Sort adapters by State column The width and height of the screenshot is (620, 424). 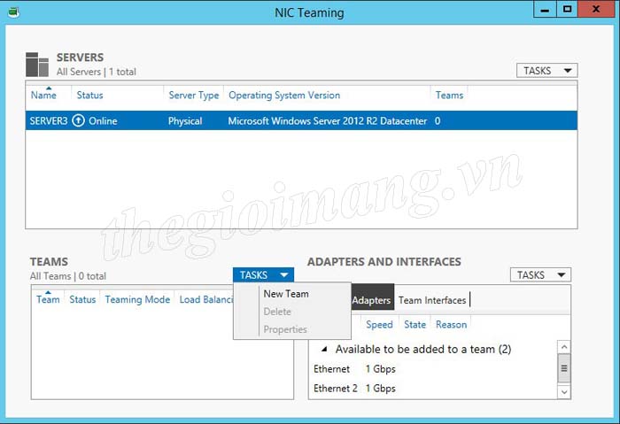click(415, 325)
